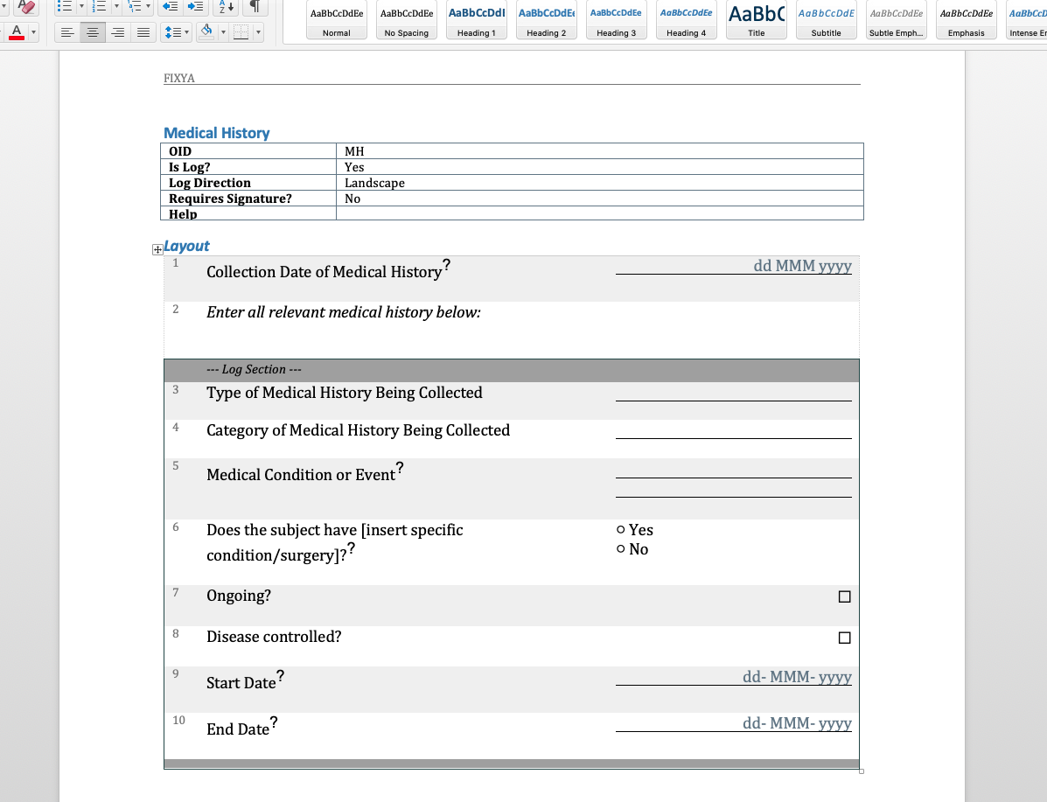Click the empty Help value cell
Screen dimensions: 1047x802
[600, 213]
